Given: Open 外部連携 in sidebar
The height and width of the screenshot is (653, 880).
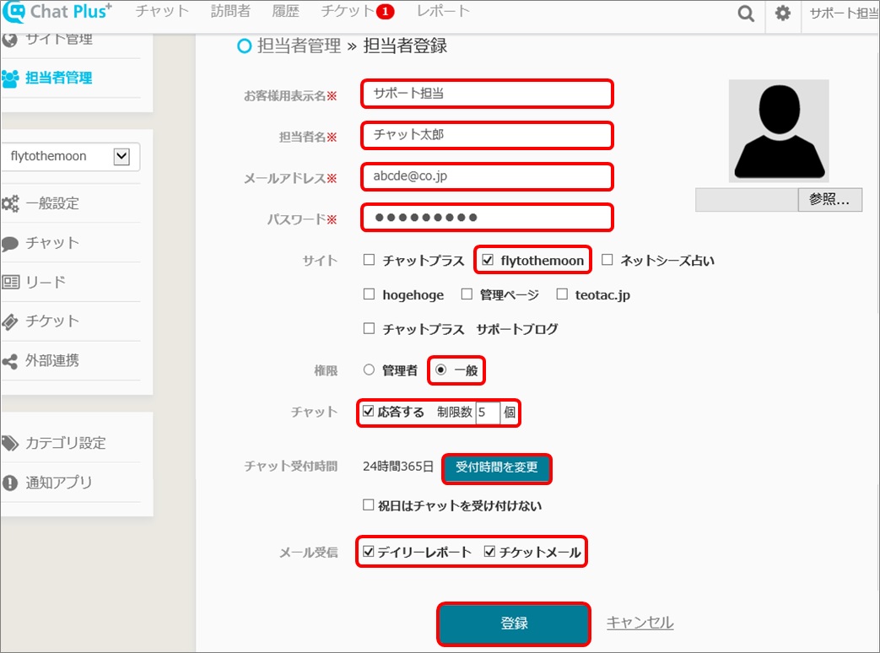Looking at the screenshot, I should pos(52,360).
